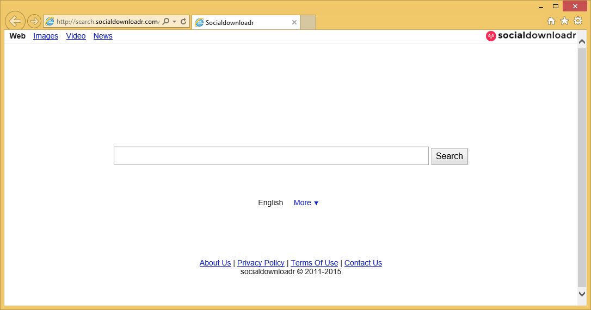Switch to Video search
This screenshot has width=591, height=310.
point(76,36)
